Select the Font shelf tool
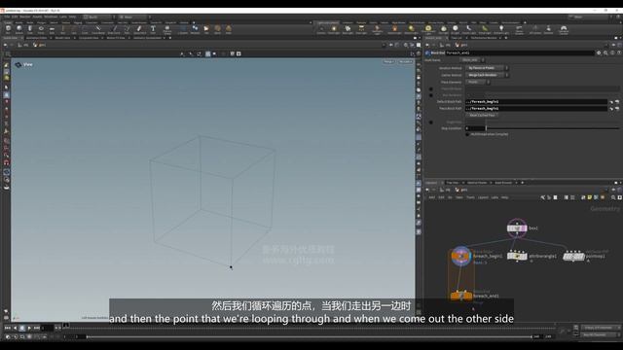 [153, 29]
